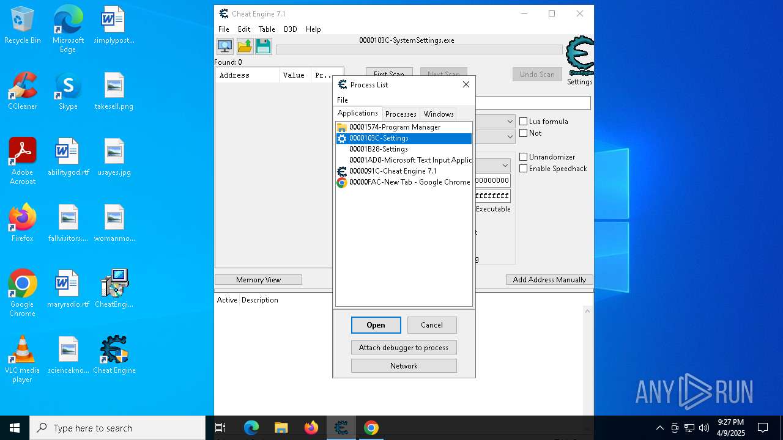
Task: Open Help menu
Action: click(x=313, y=29)
